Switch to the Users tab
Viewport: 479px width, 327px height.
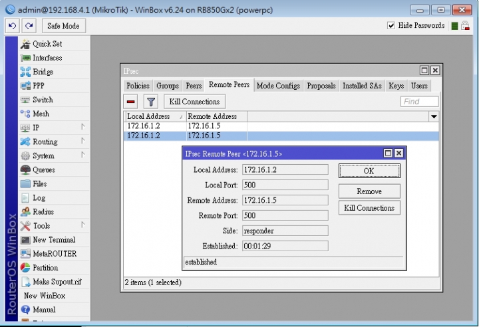(419, 86)
